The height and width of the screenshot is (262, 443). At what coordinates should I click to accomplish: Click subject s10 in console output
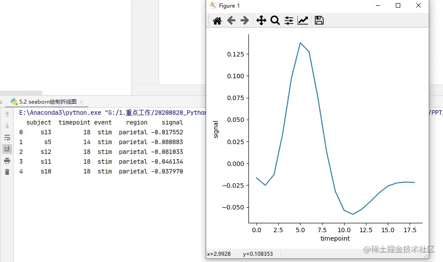[46, 171]
